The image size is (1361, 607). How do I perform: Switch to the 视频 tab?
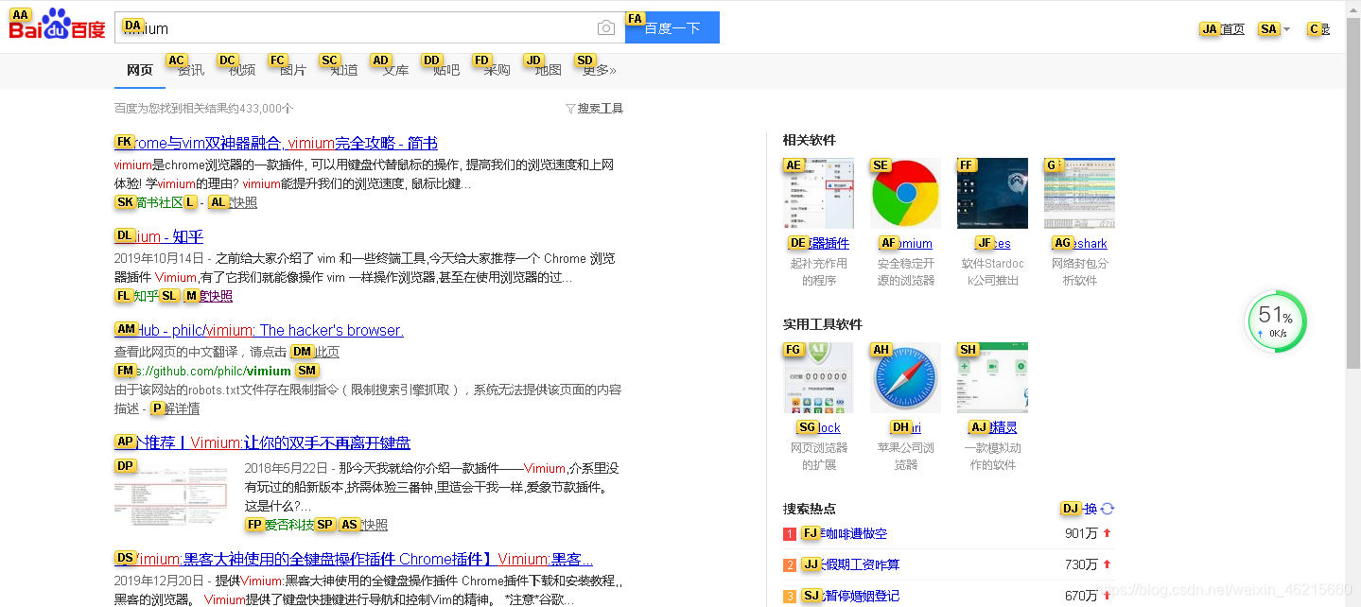pyautogui.click(x=242, y=70)
